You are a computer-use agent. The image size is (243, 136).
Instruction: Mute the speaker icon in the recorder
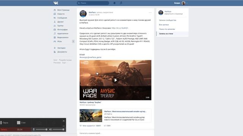tap(50, 129)
